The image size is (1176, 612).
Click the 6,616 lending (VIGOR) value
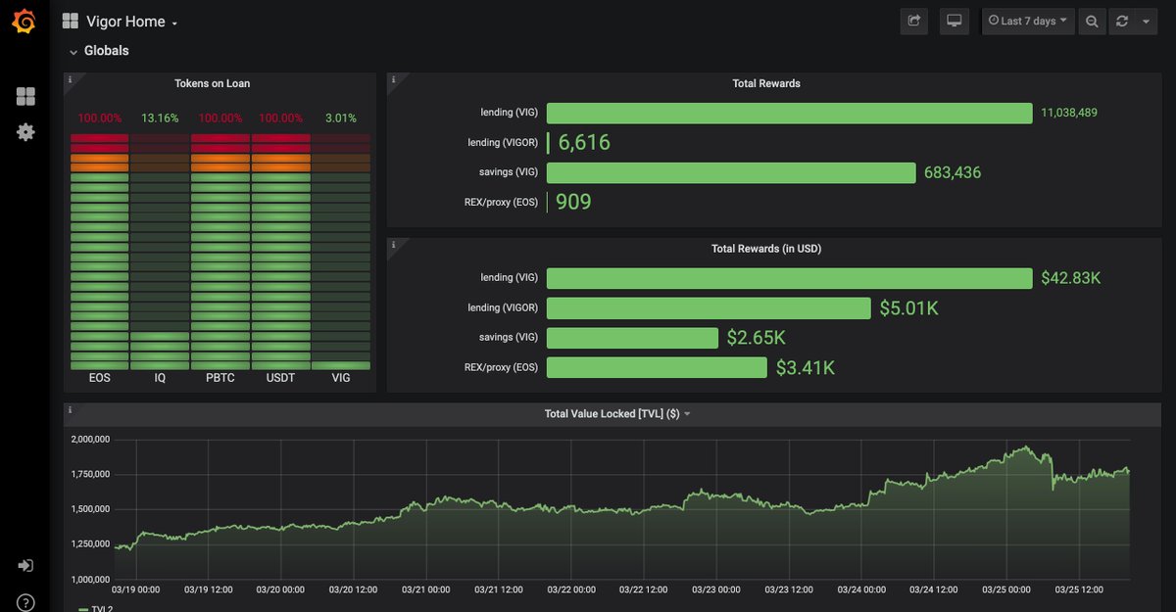[x=584, y=143]
